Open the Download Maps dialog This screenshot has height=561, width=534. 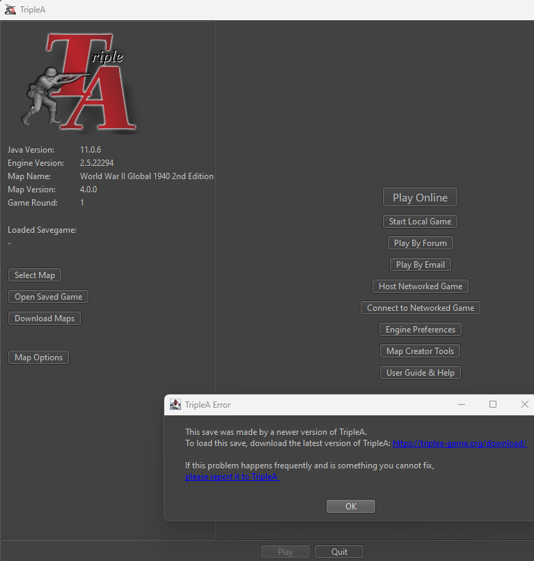click(45, 318)
